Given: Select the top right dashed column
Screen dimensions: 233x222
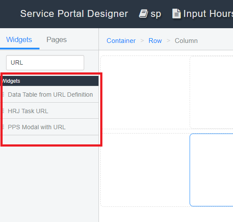Looking at the screenshot, I should 211,92.
